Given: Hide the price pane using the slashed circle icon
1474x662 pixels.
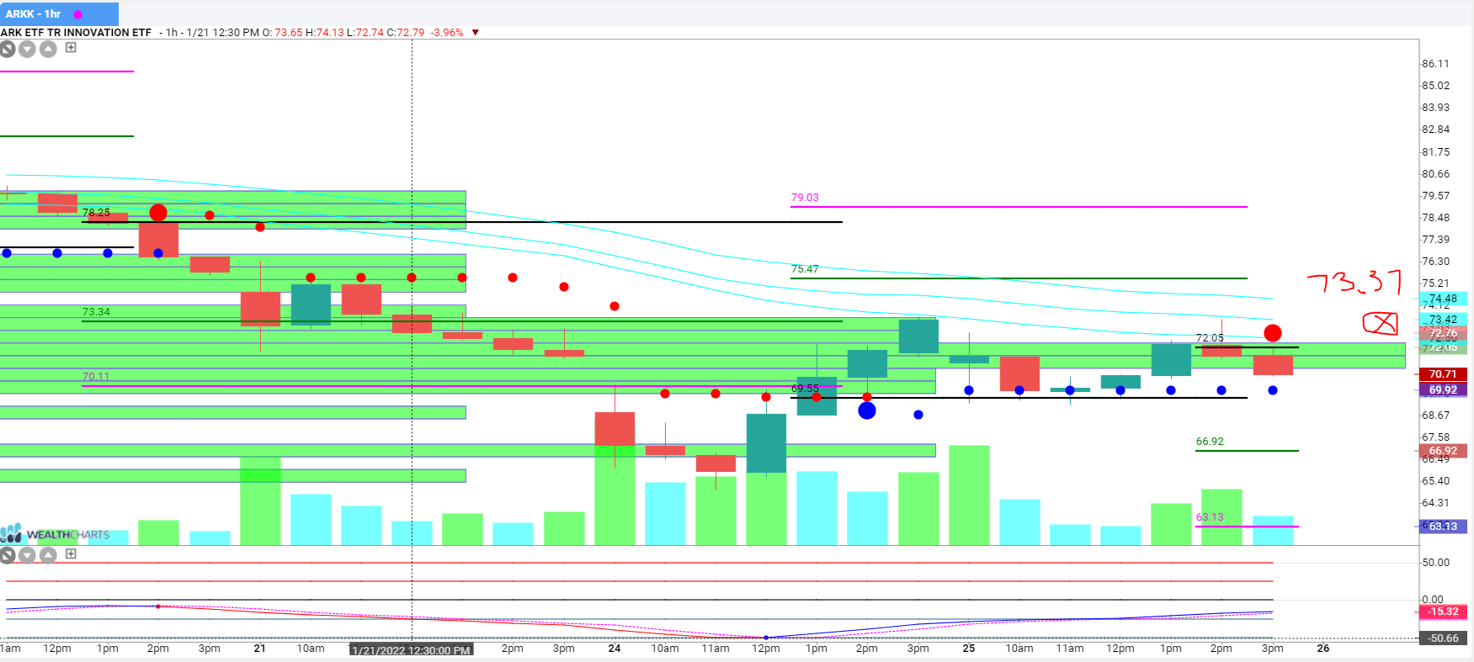Looking at the screenshot, I should [8, 49].
